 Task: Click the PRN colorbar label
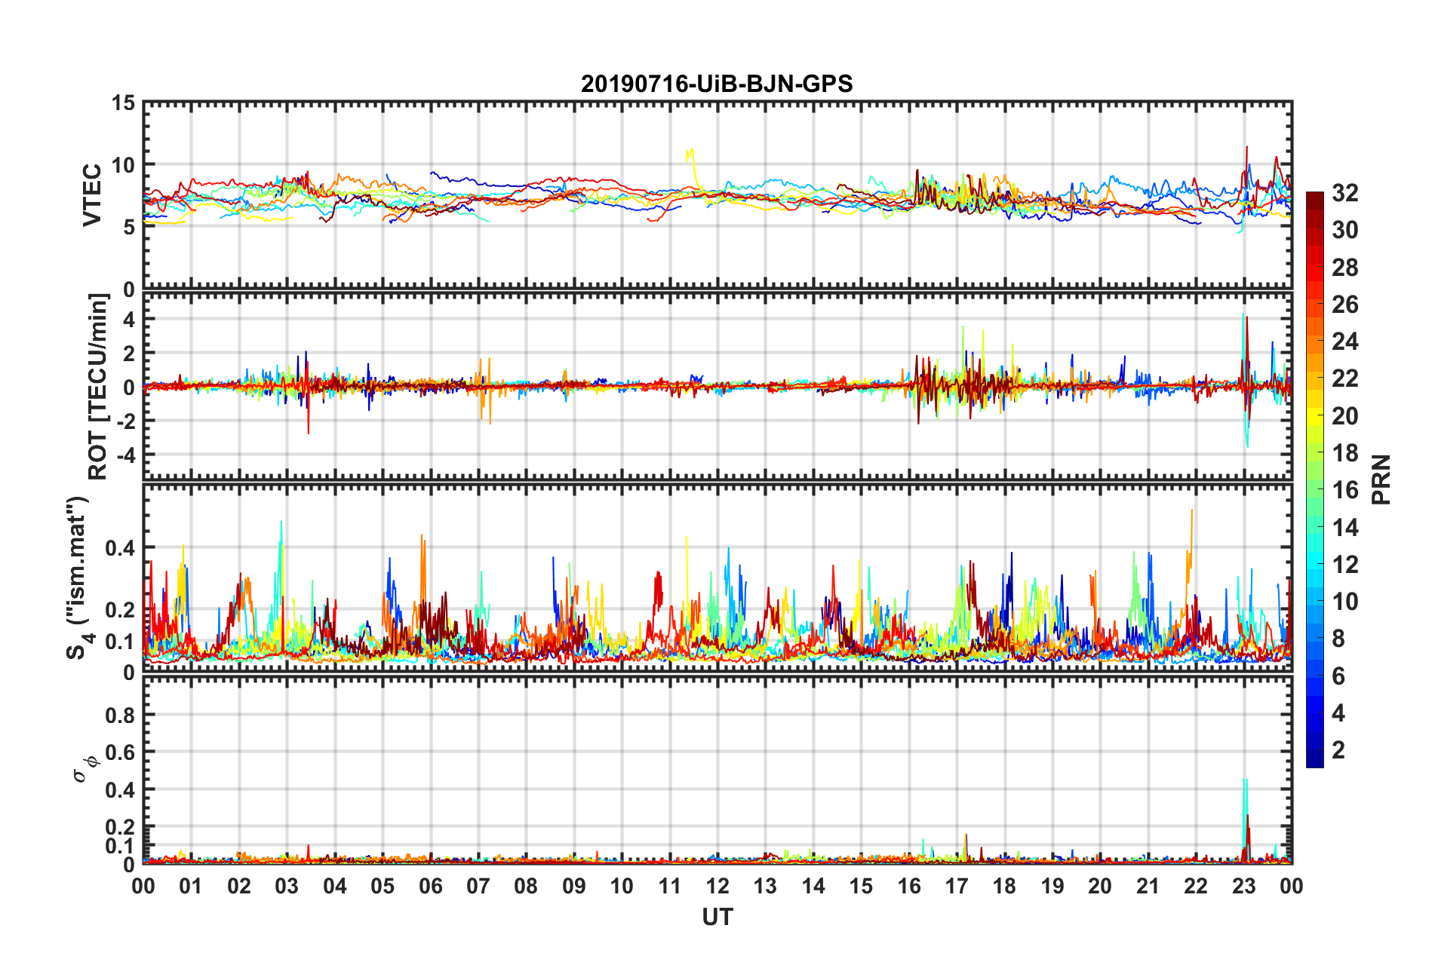click(1381, 479)
